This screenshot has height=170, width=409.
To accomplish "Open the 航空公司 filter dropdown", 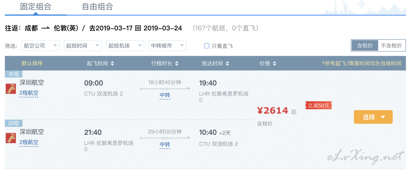I will pyautogui.click(x=40, y=46).
